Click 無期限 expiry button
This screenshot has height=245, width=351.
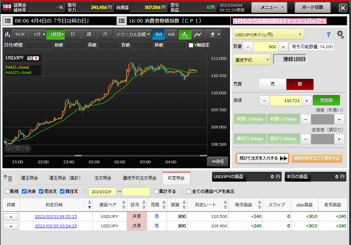(x=326, y=100)
